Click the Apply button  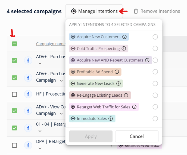(x=91, y=136)
